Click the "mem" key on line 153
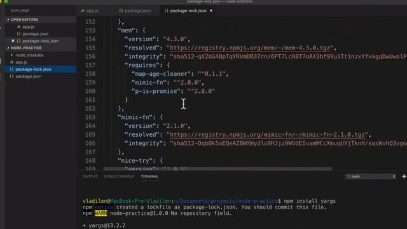 127,31
